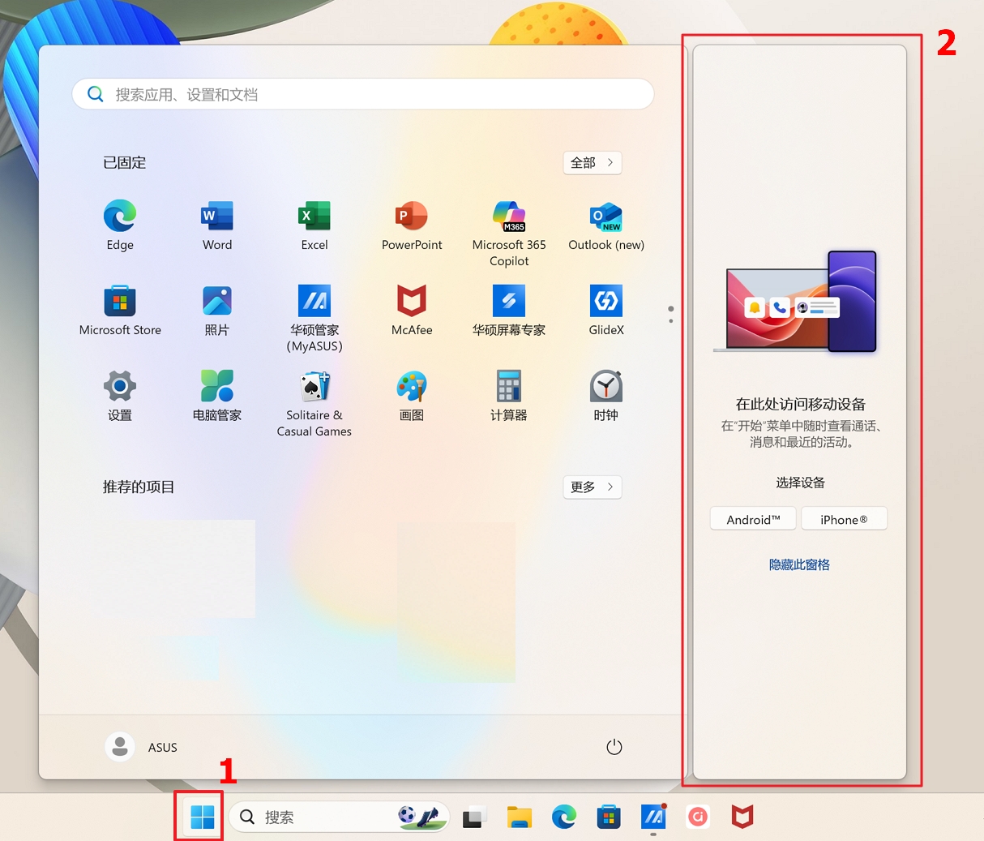Open Excel in the Start menu
Viewport: 984px width, 841px height.
314,225
